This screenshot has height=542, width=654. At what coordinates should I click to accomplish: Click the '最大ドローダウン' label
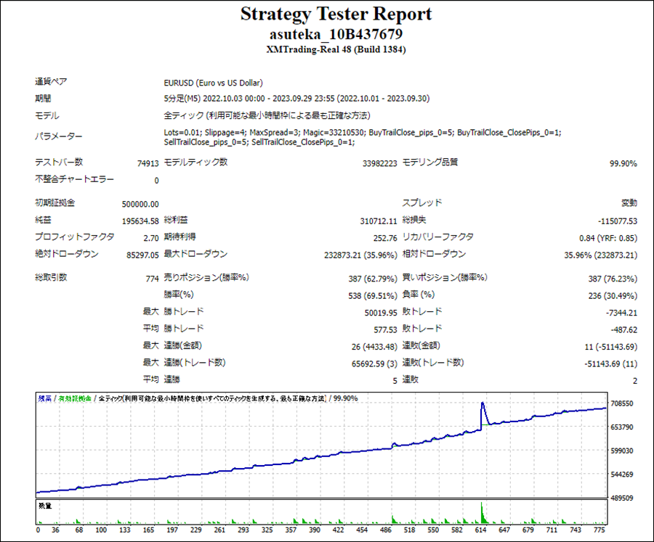[x=195, y=254]
